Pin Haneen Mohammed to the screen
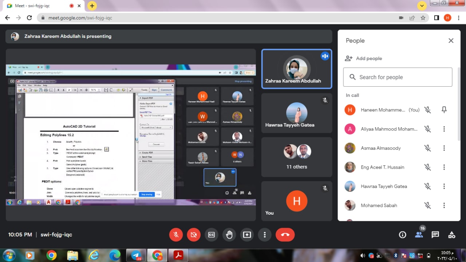 [x=444, y=110]
